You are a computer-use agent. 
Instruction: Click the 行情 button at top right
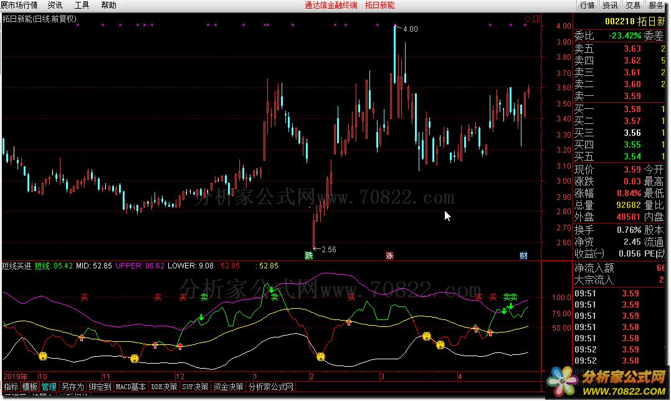[x=587, y=5]
